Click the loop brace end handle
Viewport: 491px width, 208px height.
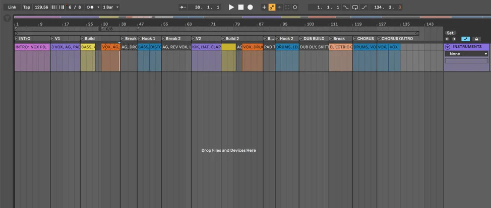coord(417,33)
